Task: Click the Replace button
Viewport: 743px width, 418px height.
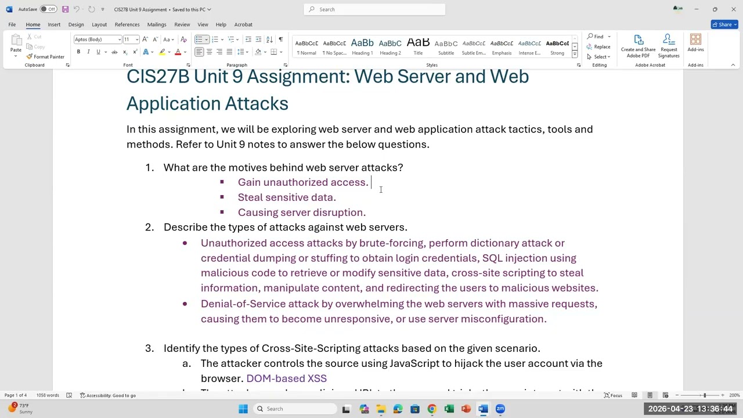Action: (x=598, y=47)
